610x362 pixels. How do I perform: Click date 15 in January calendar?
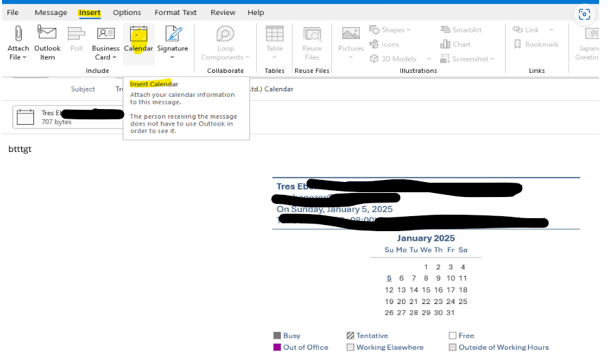[x=426, y=290]
